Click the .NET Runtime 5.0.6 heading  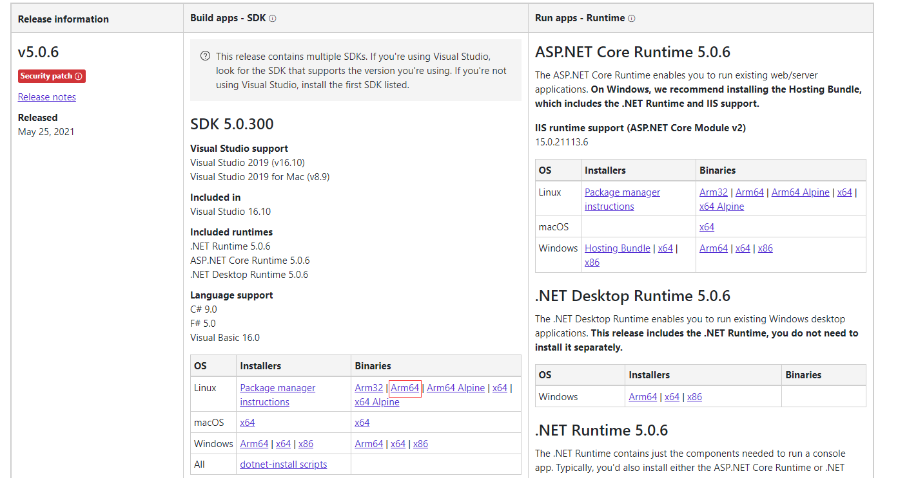[x=601, y=430]
